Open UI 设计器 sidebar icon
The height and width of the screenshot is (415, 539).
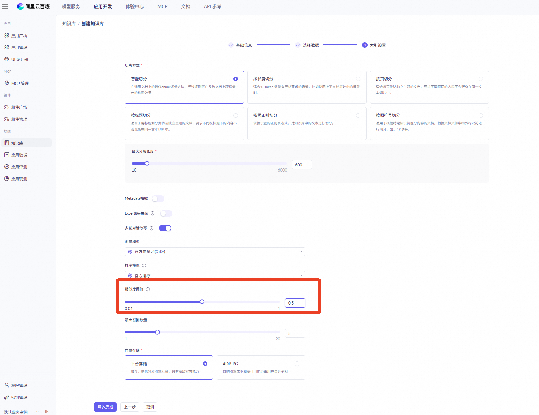pos(6,59)
